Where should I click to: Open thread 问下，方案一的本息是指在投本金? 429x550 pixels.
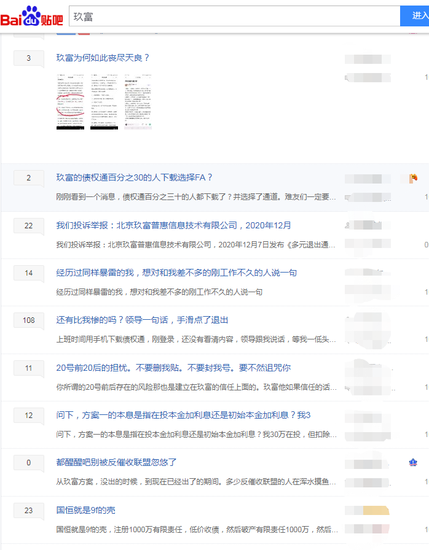(x=183, y=415)
